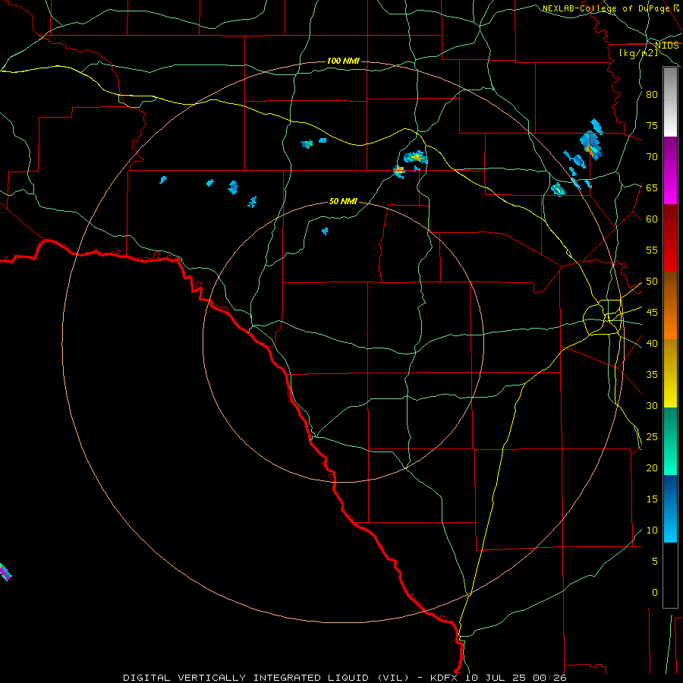
Task: Click the 60 value on the color scale
Action: click(x=652, y=219)
